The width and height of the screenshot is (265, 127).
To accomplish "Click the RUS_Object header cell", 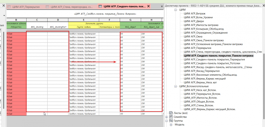I will coord(130,27).
